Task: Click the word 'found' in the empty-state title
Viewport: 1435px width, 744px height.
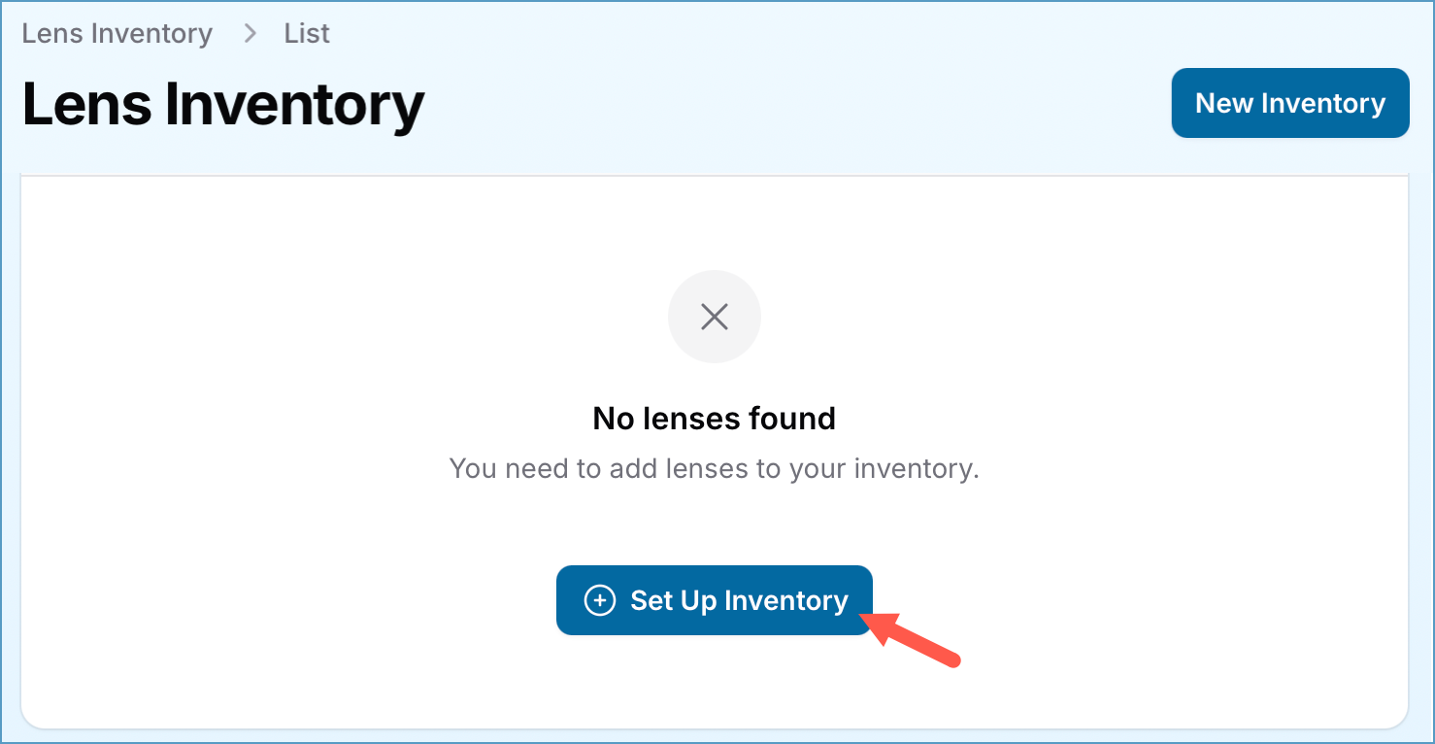Action: 790,419
